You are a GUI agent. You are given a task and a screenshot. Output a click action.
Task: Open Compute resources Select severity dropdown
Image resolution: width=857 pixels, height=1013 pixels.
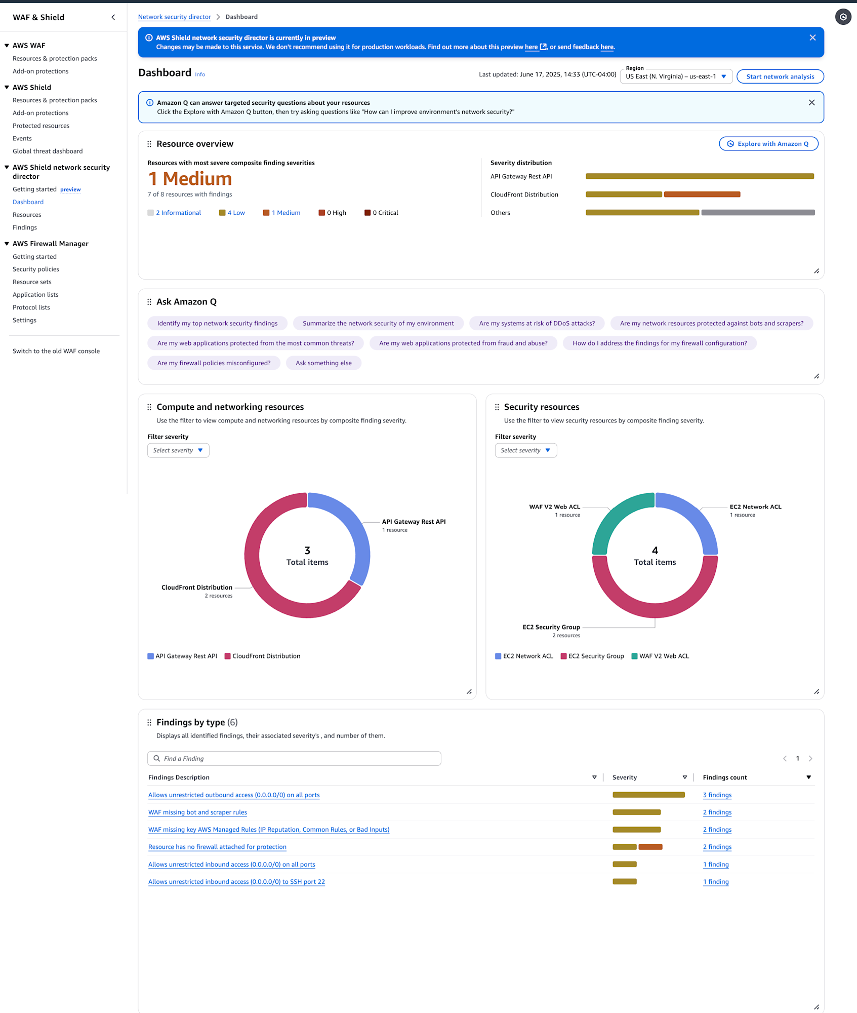(x=178, y=450)
